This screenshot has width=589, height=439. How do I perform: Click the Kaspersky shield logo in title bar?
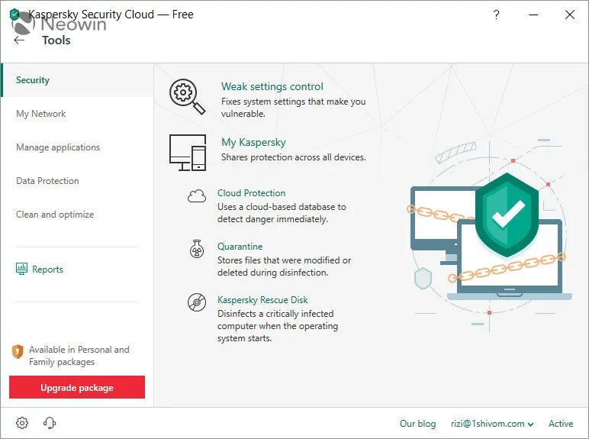click(x=14, y=15)
